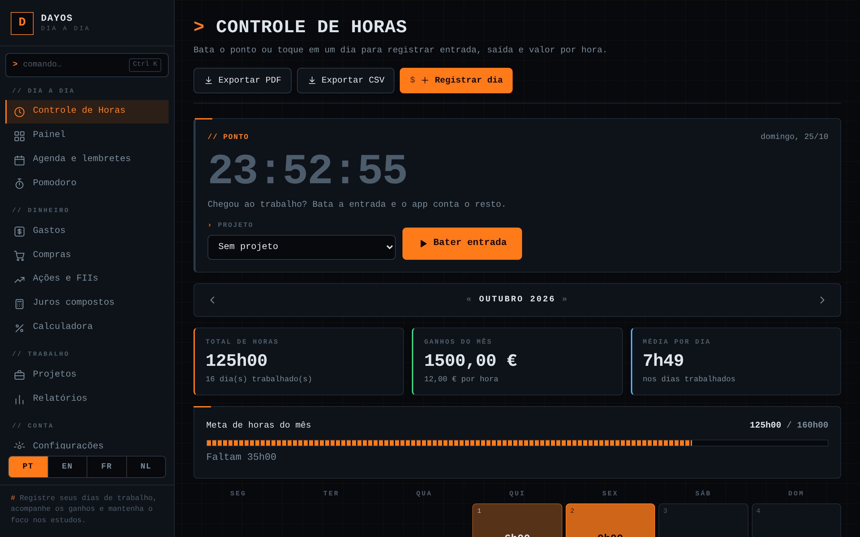Click the OUTUBRO 2026 month label

click(517, 299)
